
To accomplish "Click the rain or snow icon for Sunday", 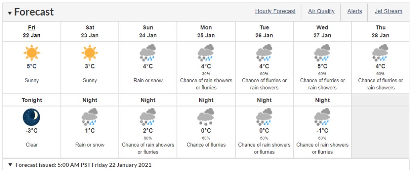I will click(148, 53).
